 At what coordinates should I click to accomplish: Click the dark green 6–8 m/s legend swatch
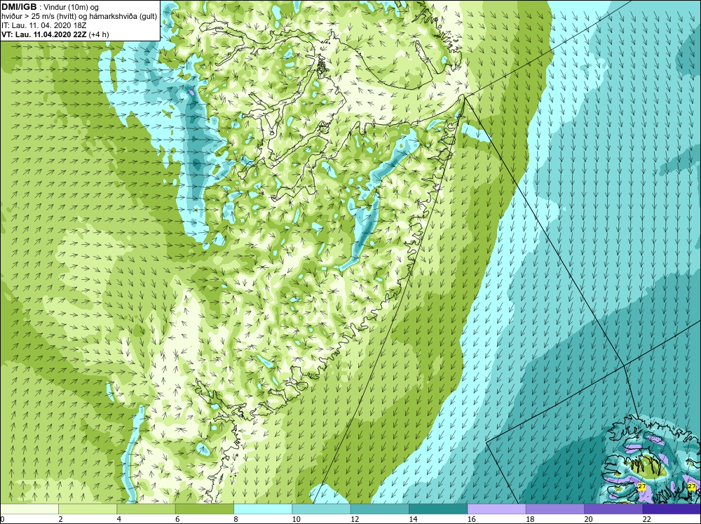click(204, 509)
